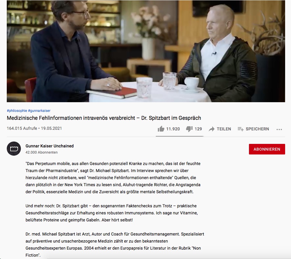Open the Gunnar Kaiser crown channel avatar
Screen dimensions: 291x259
pos(14,149)
